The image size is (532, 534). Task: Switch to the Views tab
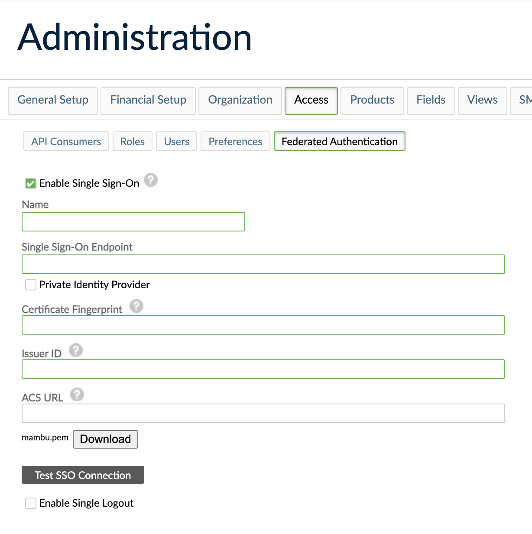(x=482, y=100)
